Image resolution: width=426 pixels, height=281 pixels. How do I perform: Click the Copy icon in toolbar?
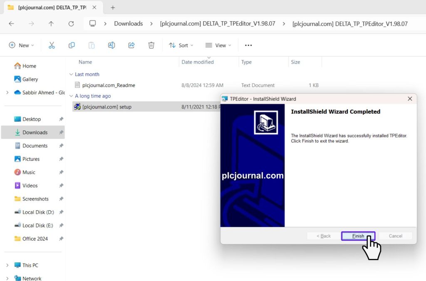tap(72, 45)
